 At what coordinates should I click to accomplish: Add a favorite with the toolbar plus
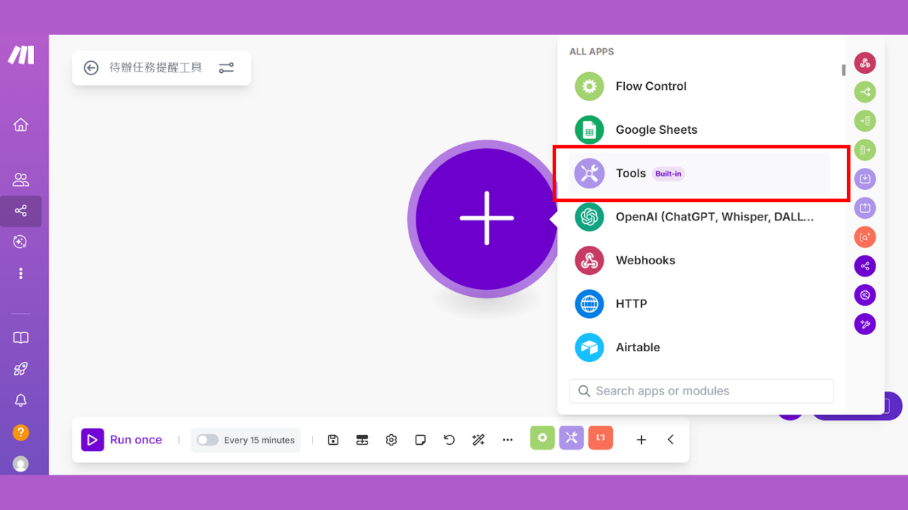(x=641, y=440)
